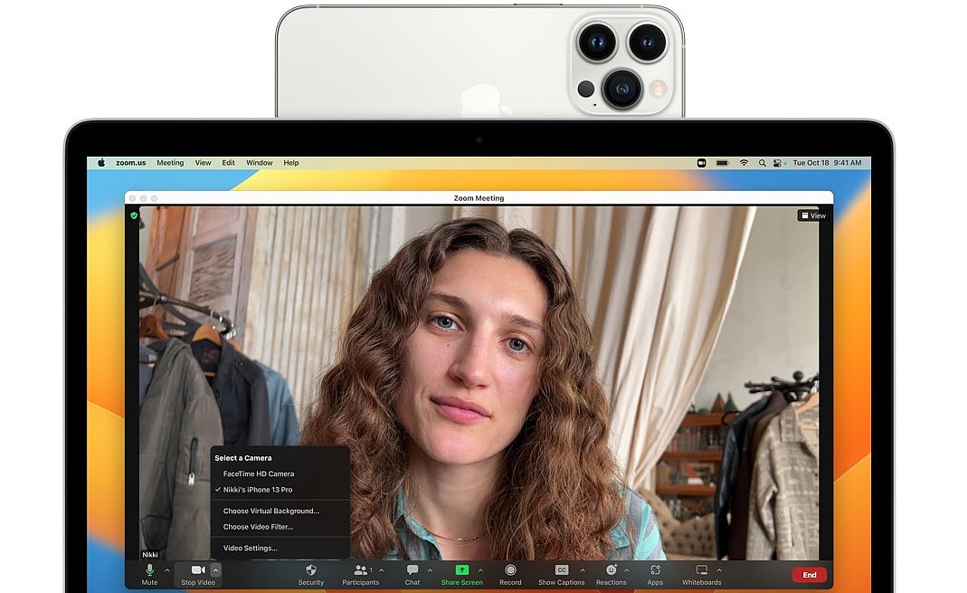Expand the Reactions chevron

point(627,569)
